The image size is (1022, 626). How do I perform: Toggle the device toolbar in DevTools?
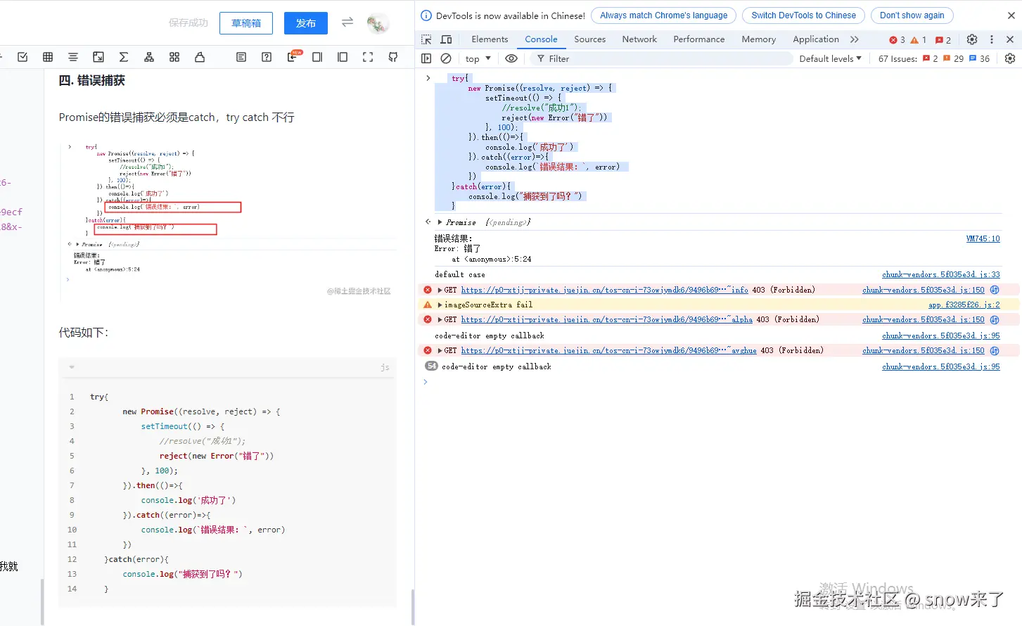(x=446, y=39)
